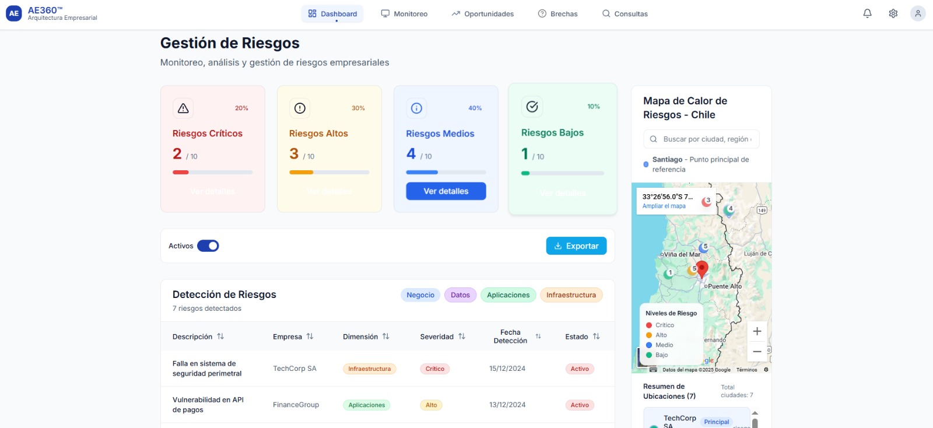Click the Riesgos Altos exclamation icon

point(300,108)
